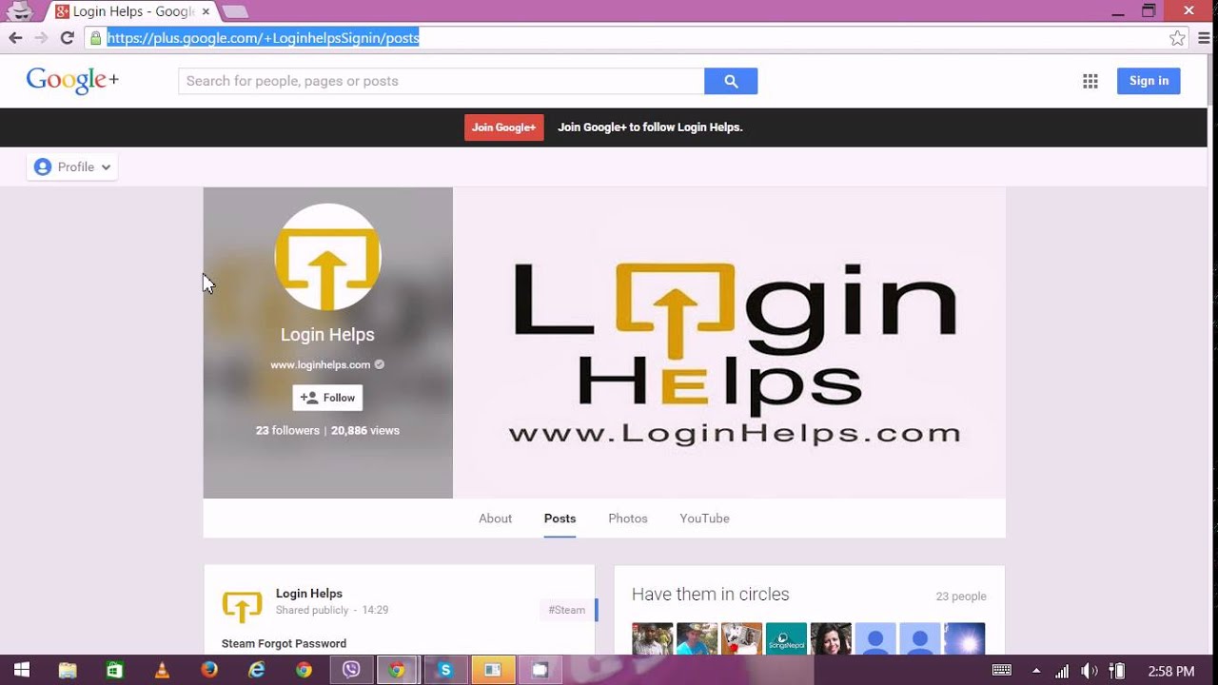Viewport: 1218px width, 685px height.
Task: Click the taskbar volume speaker icon
Action: tap(1090, 671)
